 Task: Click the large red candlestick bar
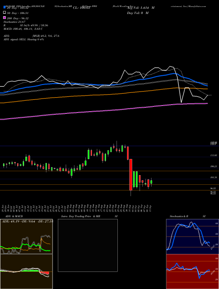[x=131, y=175]
